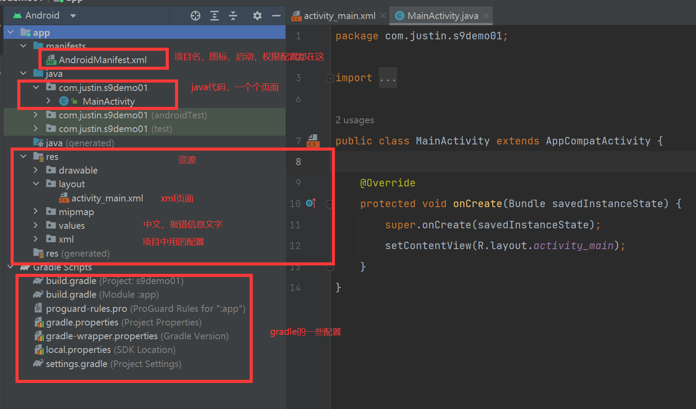Open project panel settings gear
The height and width of the screenshot is (409, 696).
pos(257,16)
